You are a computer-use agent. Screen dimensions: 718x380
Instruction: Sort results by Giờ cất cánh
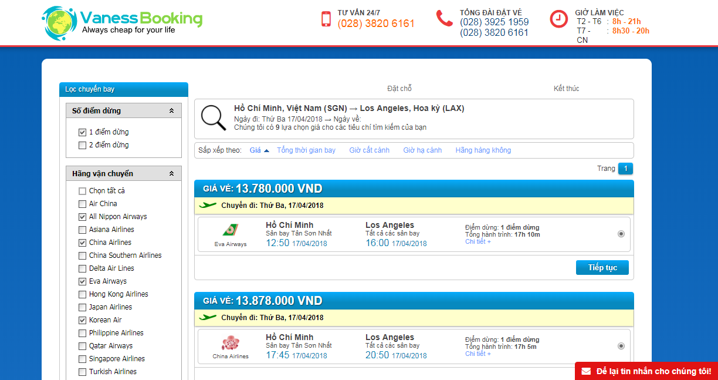pyautogui.click(x=369, y=150)
